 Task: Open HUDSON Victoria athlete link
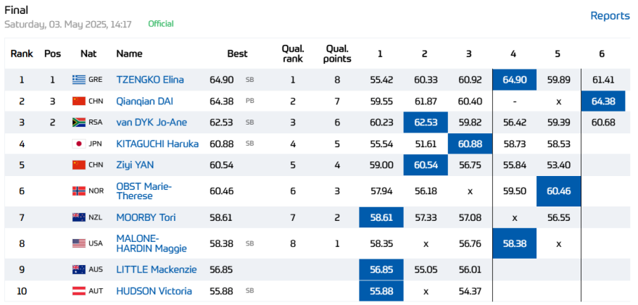154,291
